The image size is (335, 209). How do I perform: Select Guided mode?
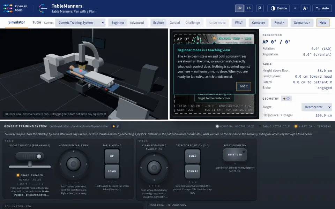click(174, 23)
